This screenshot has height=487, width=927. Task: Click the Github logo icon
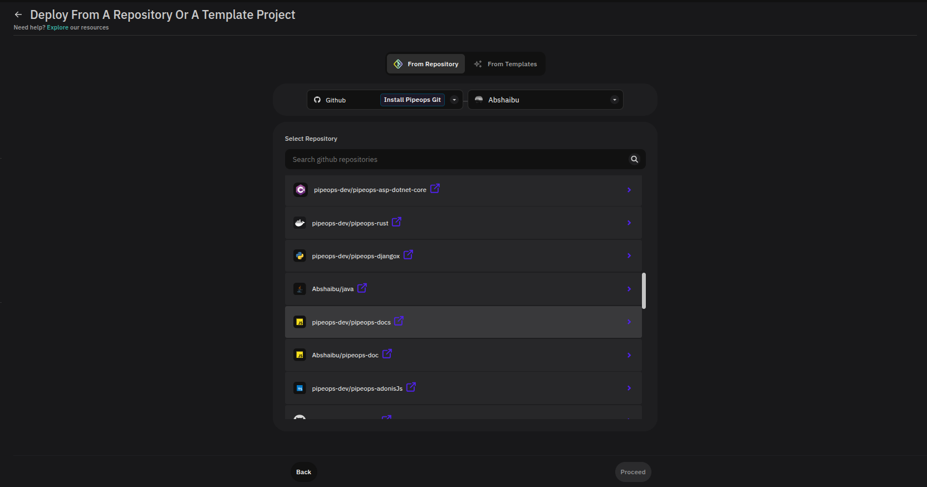click(317, 100)
